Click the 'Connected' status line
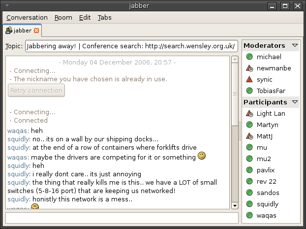The height and width of the screenshot is (229, 306). point(29,120)
